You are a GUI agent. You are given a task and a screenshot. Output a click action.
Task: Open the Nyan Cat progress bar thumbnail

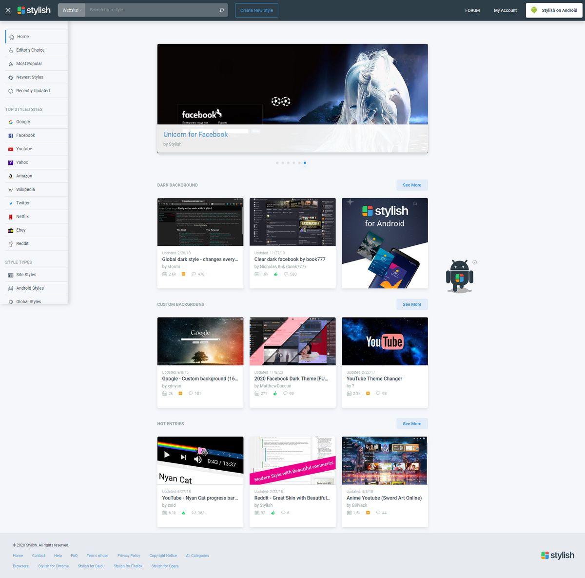(200, 460)
